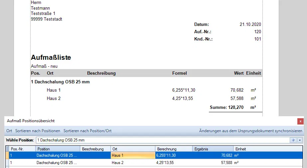Click the 4,25*13,55 calculation cell
The width and height of the screenshot is (307, 168).
point(173,163)
